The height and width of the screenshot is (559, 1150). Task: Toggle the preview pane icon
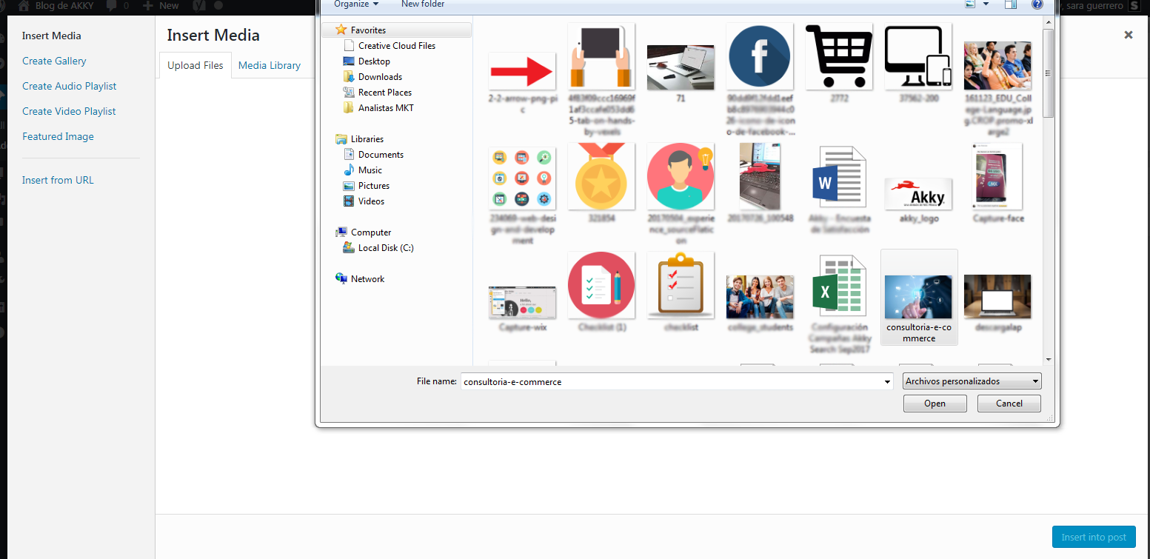tap(1010, 4)
